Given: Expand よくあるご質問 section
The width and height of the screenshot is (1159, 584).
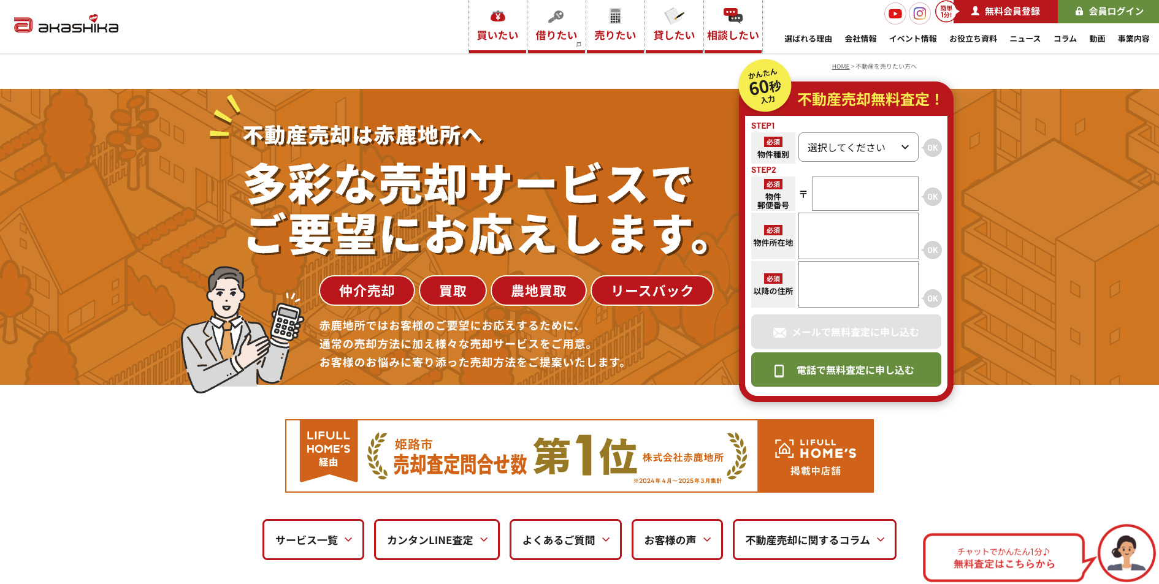Looking at the screenshot, I should click(564, 540).
